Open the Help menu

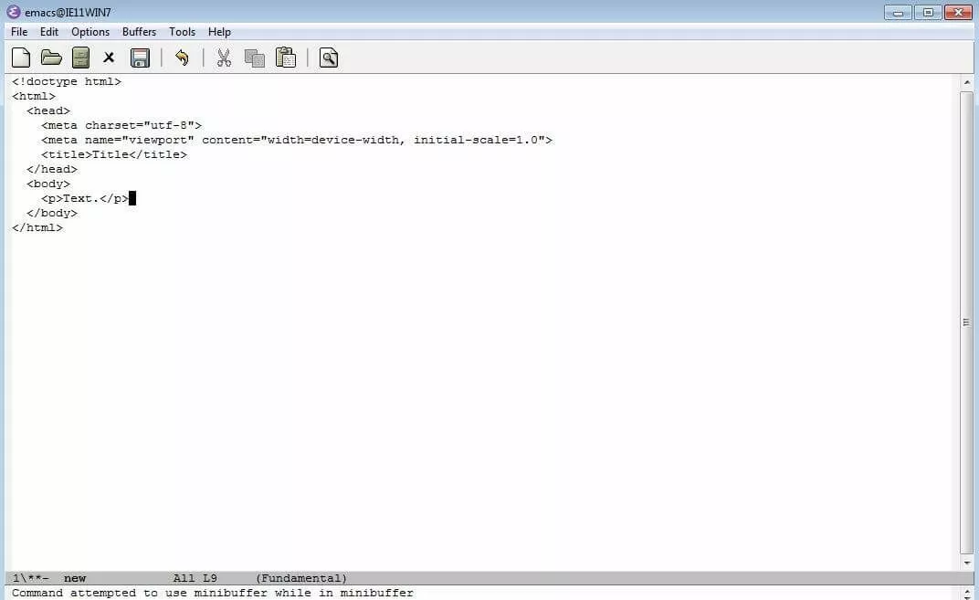(x=219, y=32)
